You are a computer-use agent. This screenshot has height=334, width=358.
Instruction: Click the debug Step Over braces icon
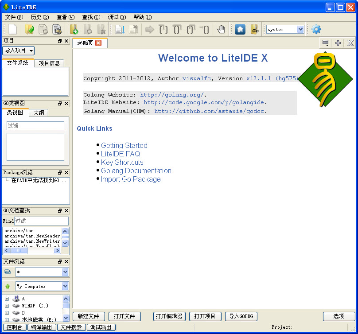(177, 29)
